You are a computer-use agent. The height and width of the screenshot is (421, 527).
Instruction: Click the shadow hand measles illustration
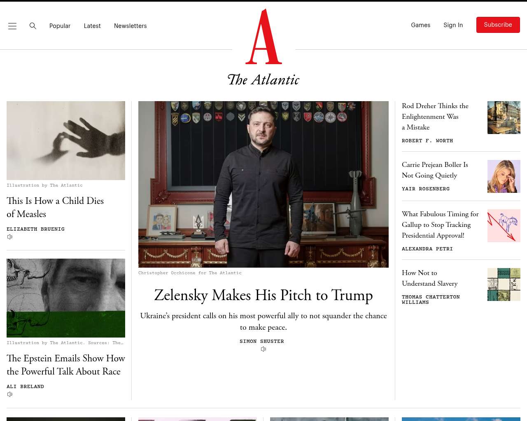coord(66,141)
